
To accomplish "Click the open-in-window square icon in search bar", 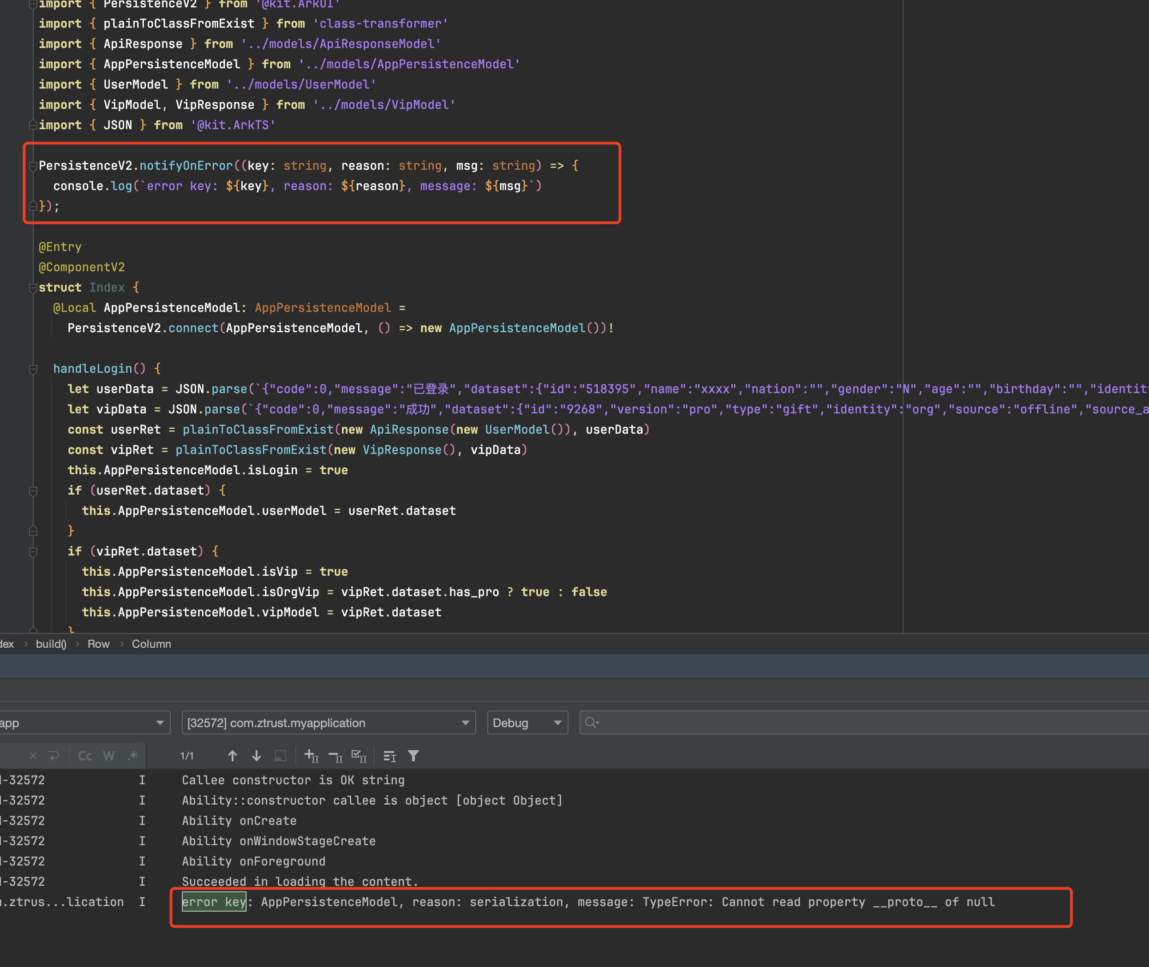I will [x=280, y=756].
